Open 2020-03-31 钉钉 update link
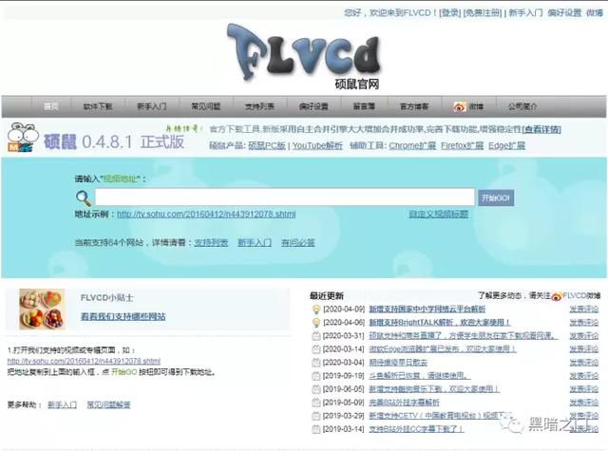Image resolution: width=608 pixels, height=451 pixels. click(464, 335)
